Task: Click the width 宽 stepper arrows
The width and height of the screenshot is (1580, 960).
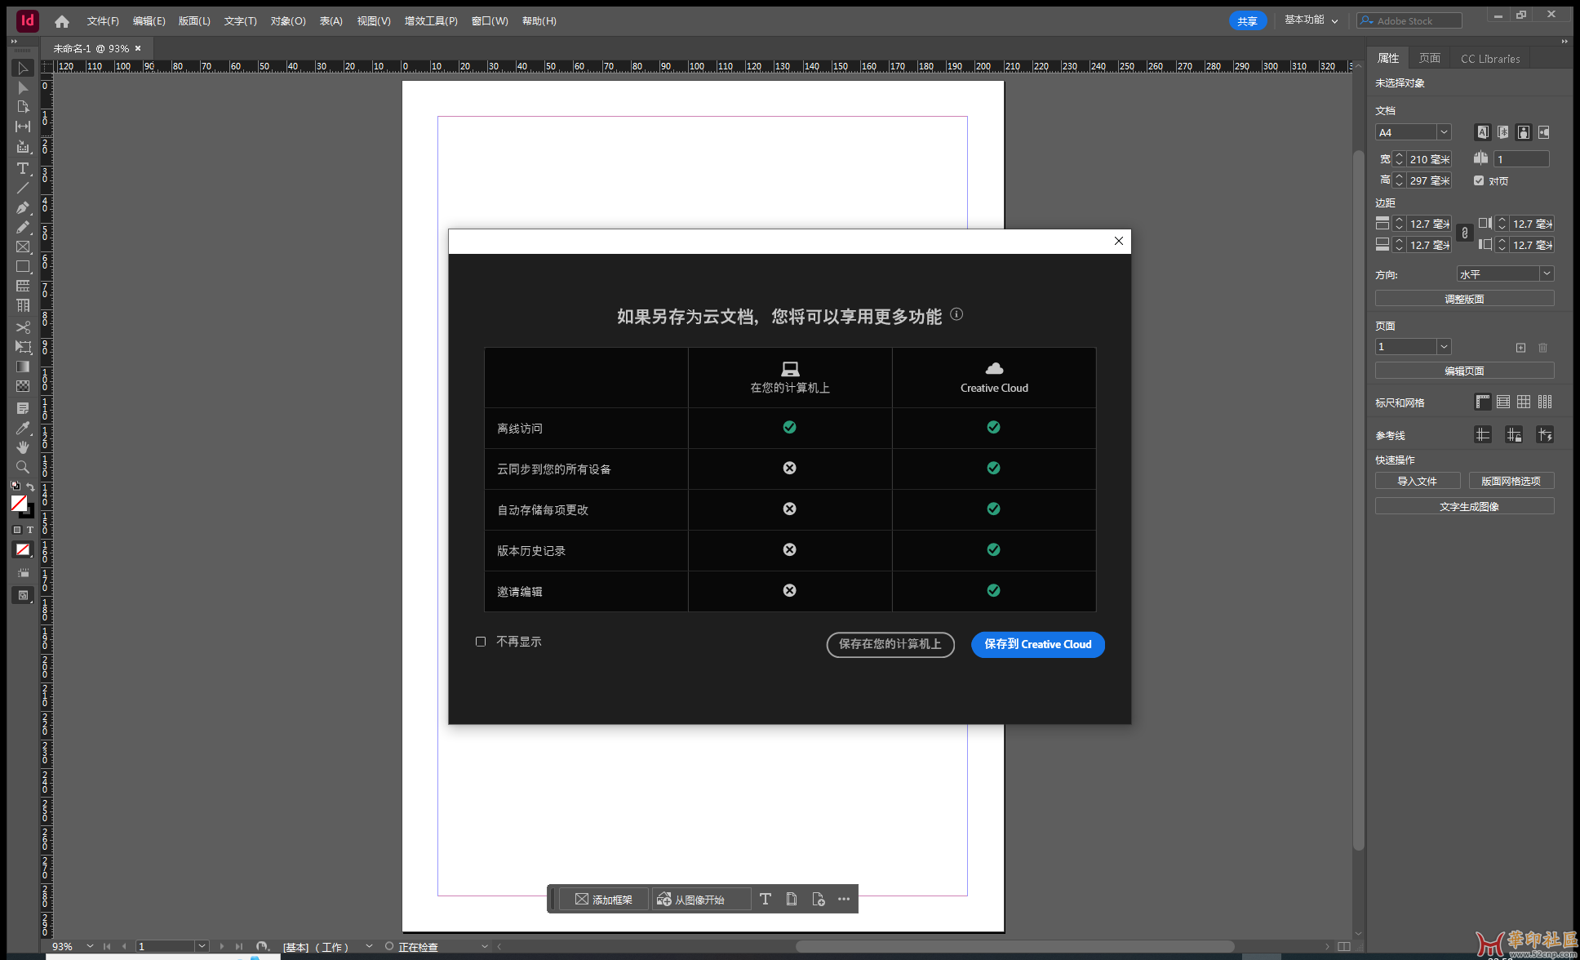Action: [1399, 159]
